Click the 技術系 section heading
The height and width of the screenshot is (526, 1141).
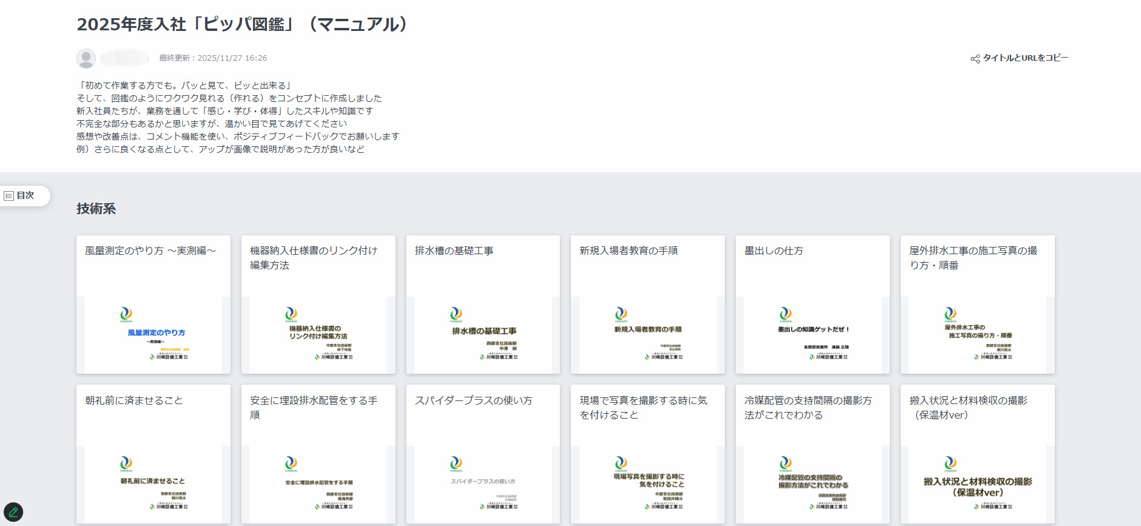[x=96, y=209]
